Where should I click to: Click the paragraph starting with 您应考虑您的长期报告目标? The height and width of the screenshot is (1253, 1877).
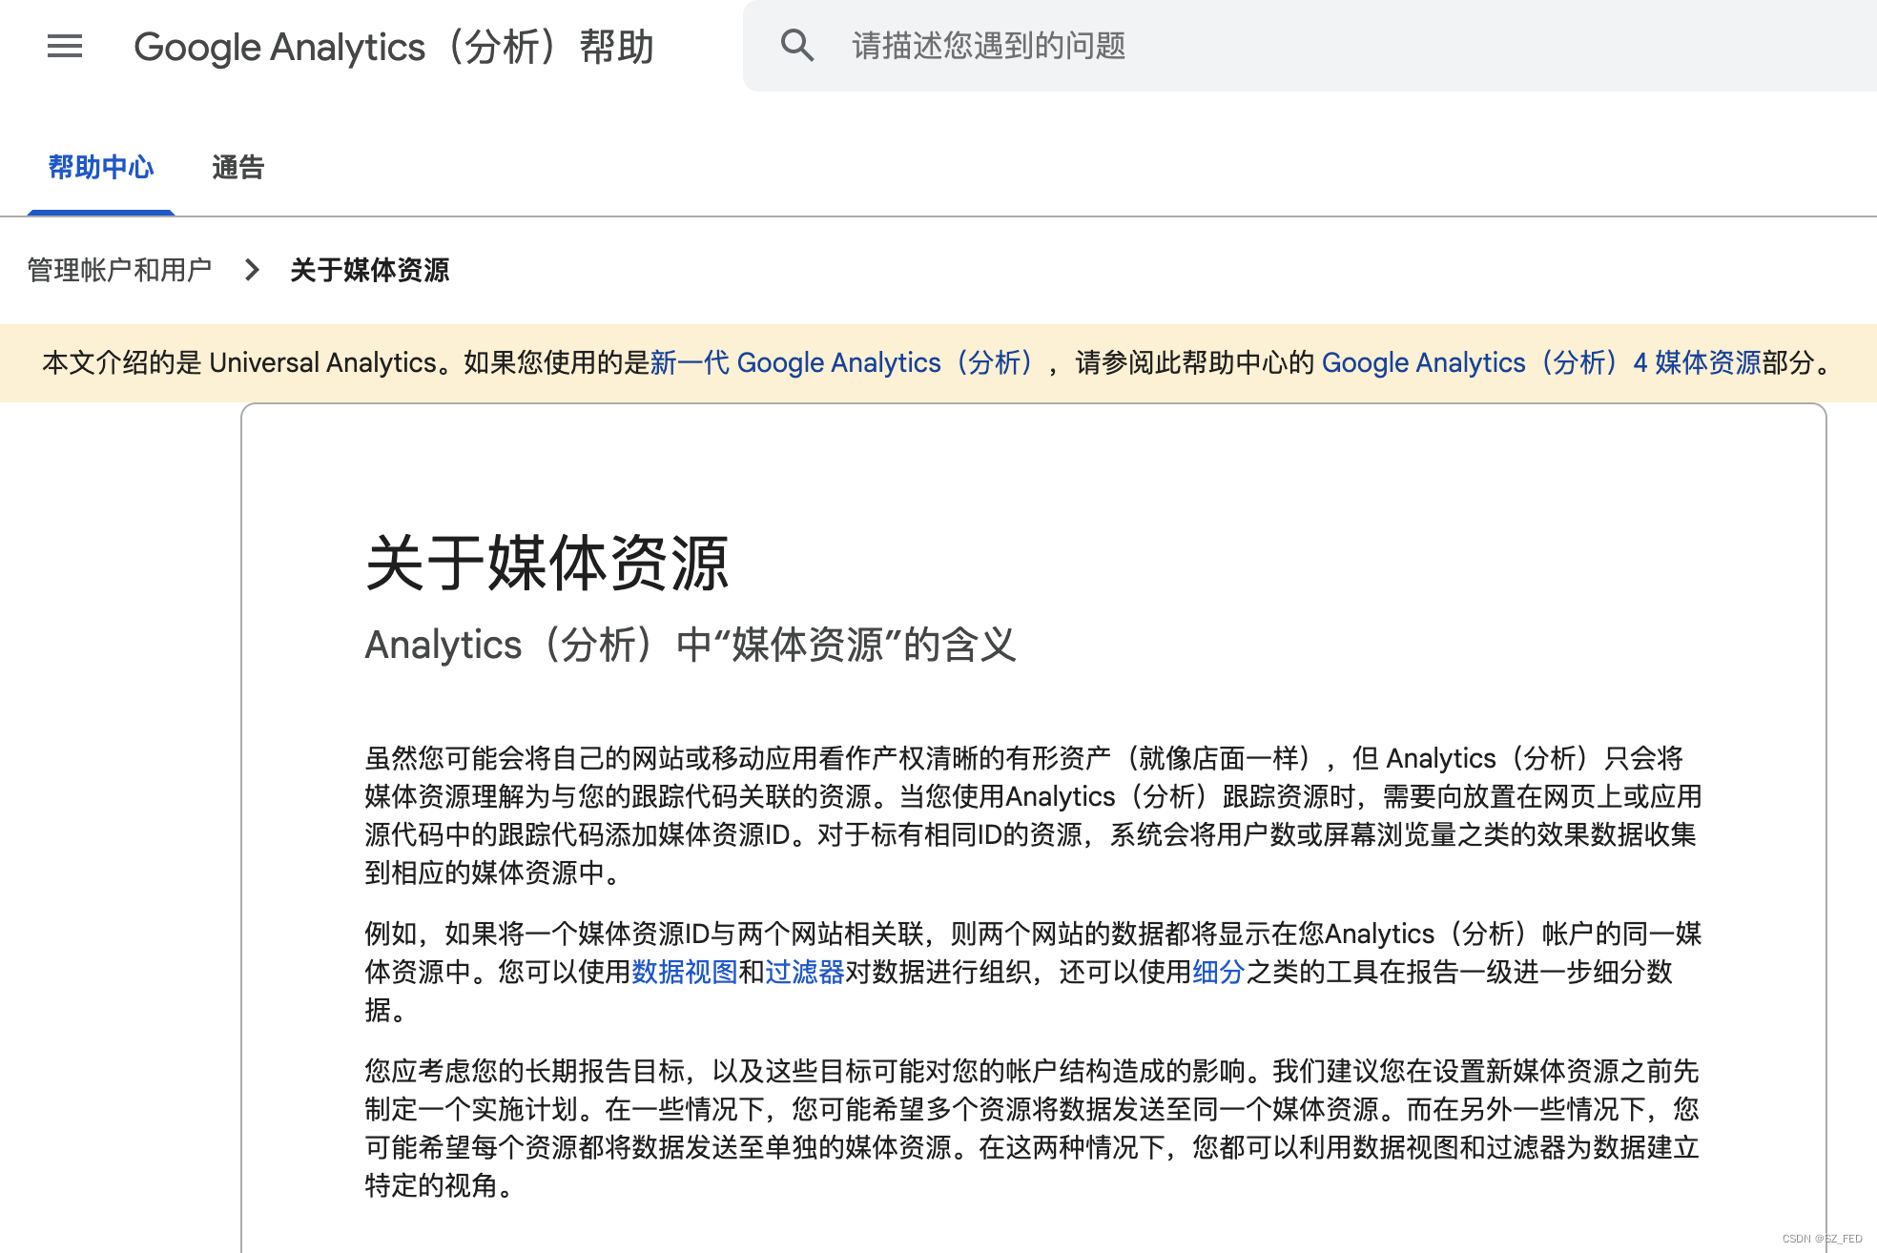(1030, 1128)
